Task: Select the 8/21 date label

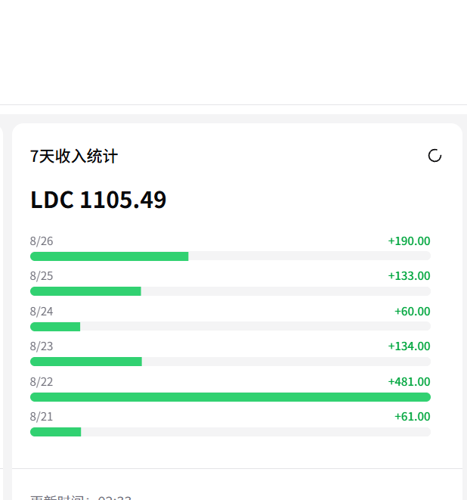Action: (42, 417)
